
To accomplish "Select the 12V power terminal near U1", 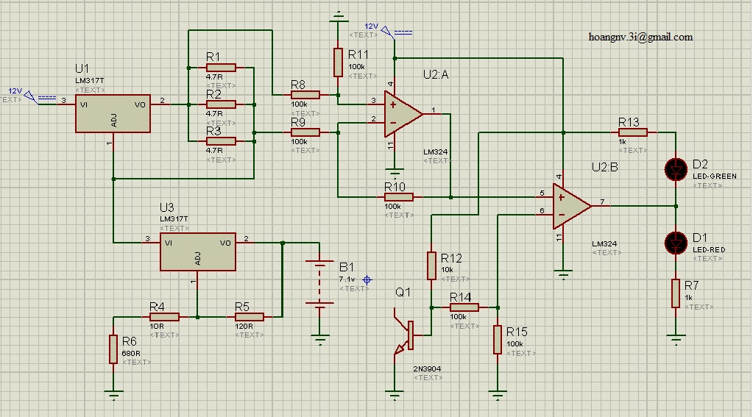I will (40, 98).
